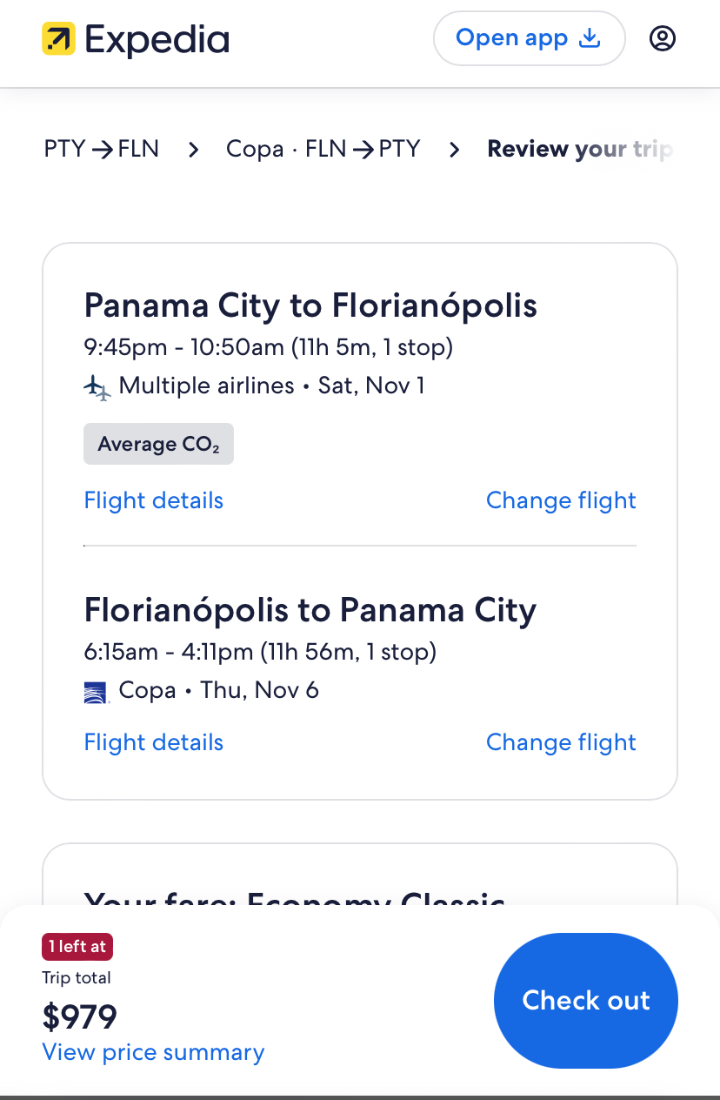Click the multiple airlines planes icon
The width and height of the screenshot is (720, 1100).
[x=97, y=386]
